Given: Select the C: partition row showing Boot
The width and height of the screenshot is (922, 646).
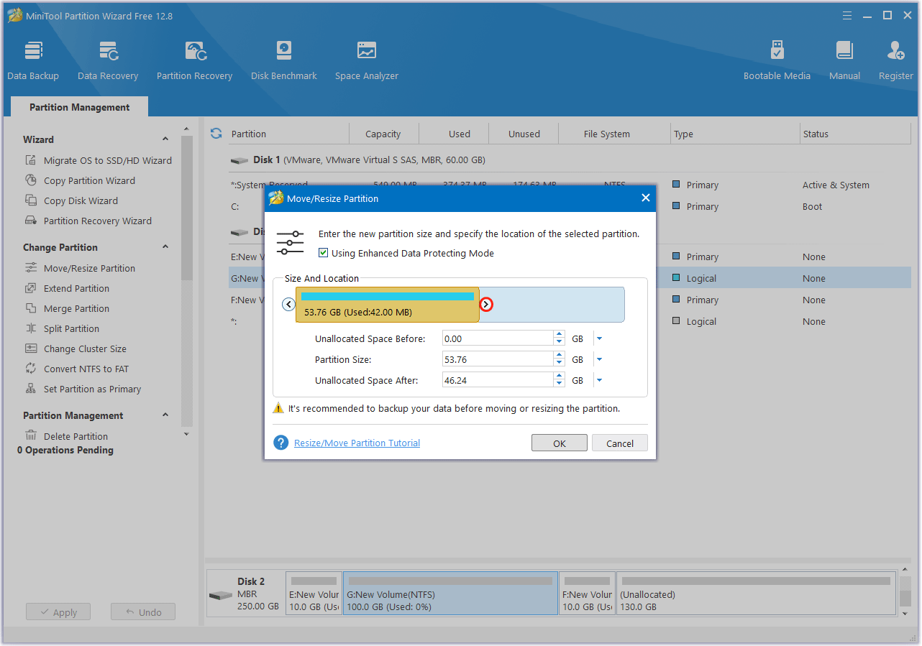Looking at the screenshot, I should tap(569, 206).
